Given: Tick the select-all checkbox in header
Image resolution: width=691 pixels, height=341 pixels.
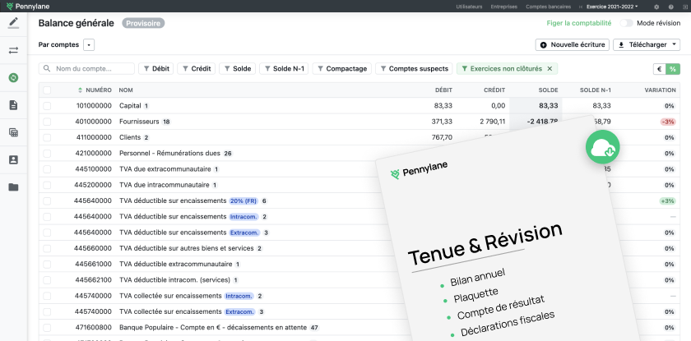Looking at the screenshot, I should coord(47,90).
